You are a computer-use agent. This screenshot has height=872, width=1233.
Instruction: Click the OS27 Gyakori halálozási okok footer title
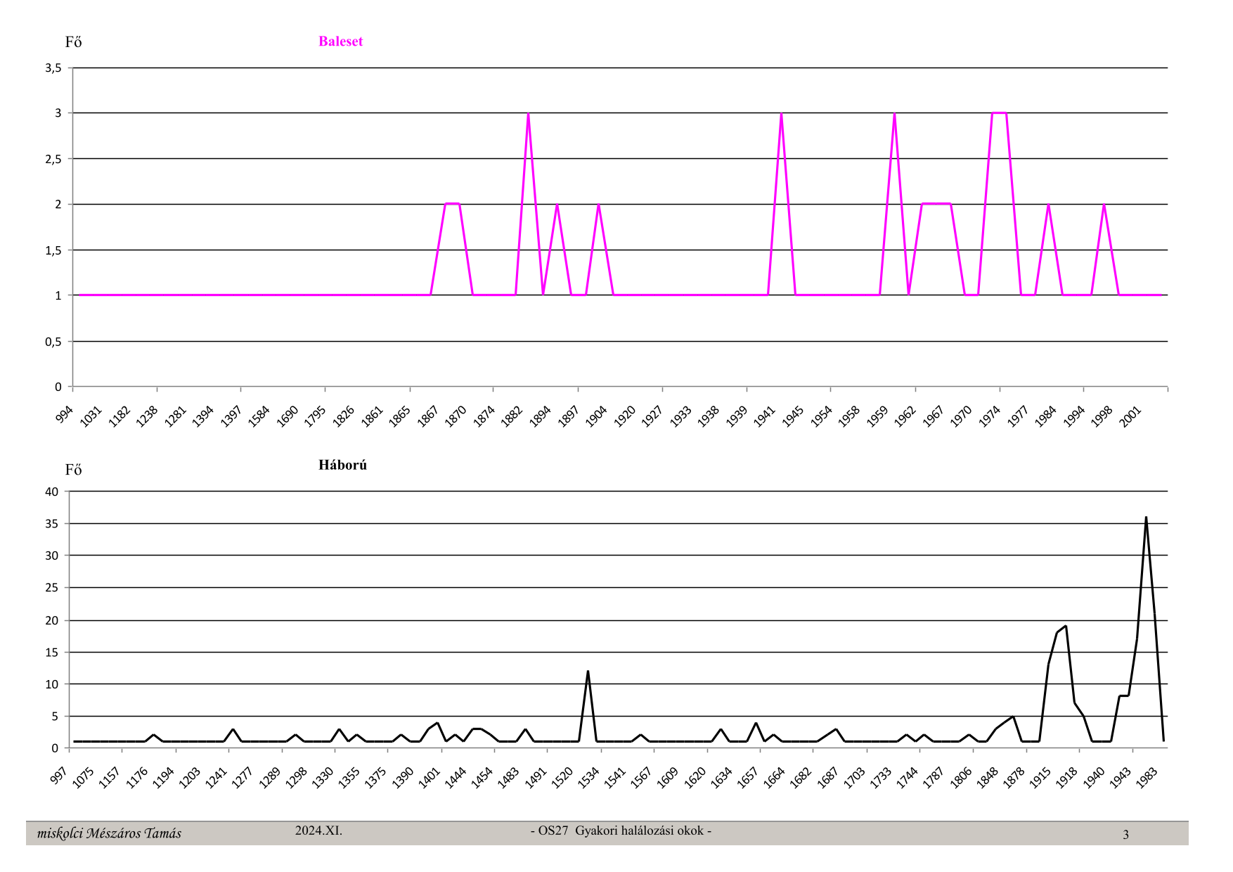pos(621,831)
